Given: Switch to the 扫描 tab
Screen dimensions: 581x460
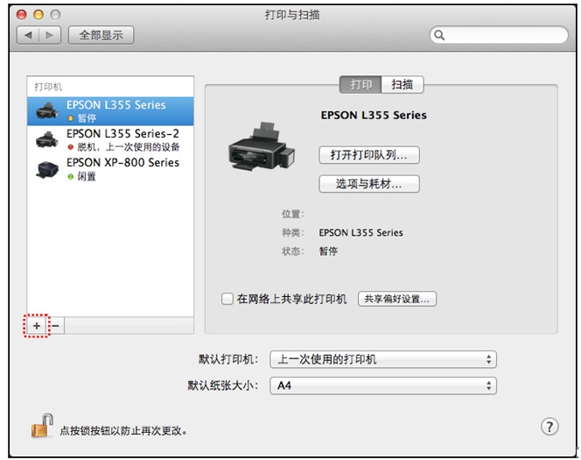Looking at the screenshot, I should 402,85.
